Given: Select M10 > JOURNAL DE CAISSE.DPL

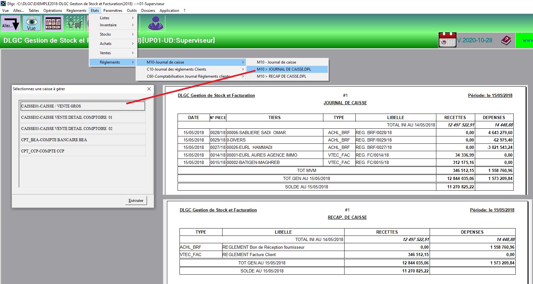Looking at the screenshot, I should (287, 69).
